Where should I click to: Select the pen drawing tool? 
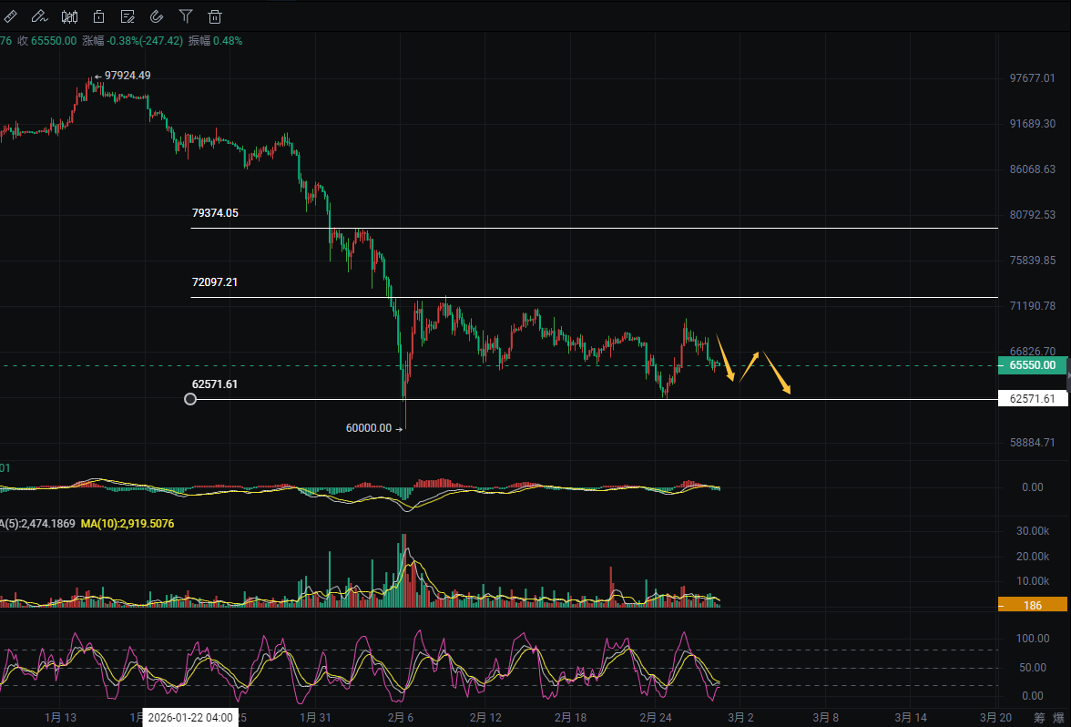tap(39, 15)
